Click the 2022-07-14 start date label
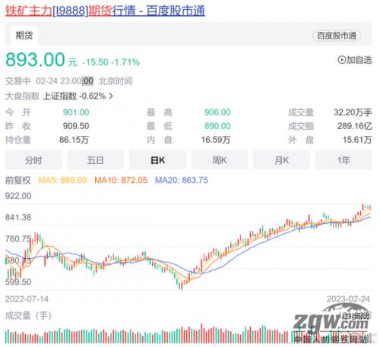The image size is (380, 347). coord(27,299)
